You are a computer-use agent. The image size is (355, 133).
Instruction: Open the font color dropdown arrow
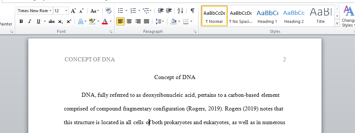110,21
